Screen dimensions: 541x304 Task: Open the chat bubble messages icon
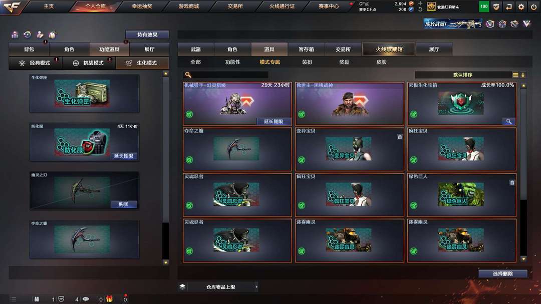click(86, 299)
